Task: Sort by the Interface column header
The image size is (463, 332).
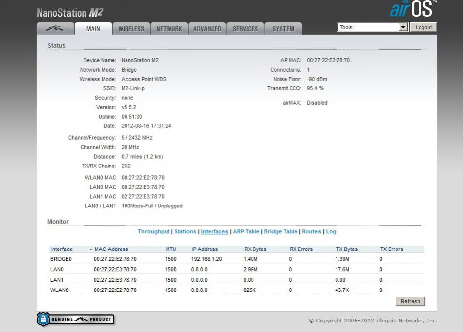Action: point(62,249)
